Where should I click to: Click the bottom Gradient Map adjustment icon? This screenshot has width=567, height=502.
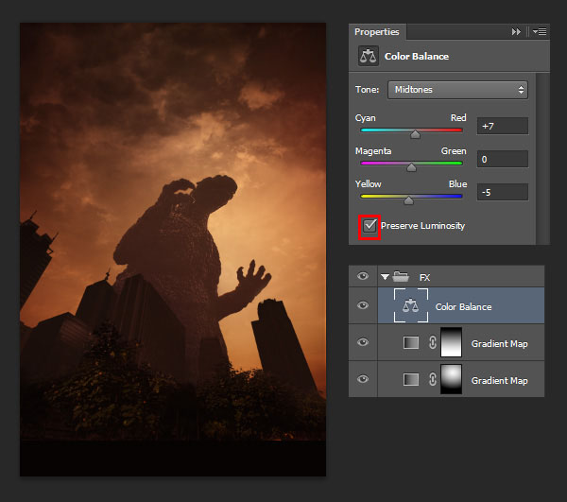pos(411,379)
